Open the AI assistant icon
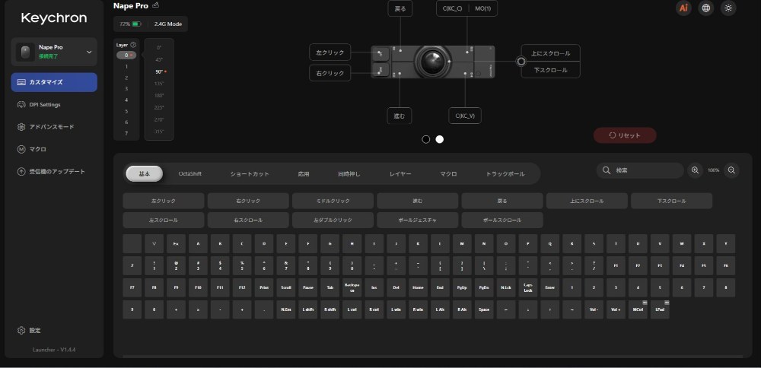 [683, 8]
